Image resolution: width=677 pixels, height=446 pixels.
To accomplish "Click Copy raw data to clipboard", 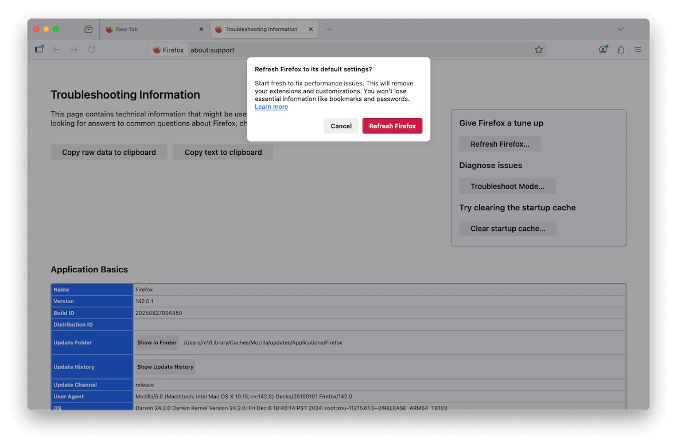I will [x=109, y=152].
